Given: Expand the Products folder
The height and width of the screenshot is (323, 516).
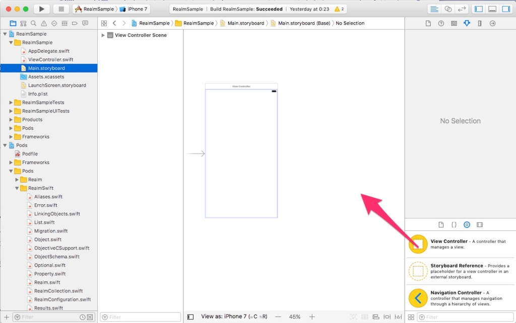Looking at the screenshot, I should click(11, 120).
